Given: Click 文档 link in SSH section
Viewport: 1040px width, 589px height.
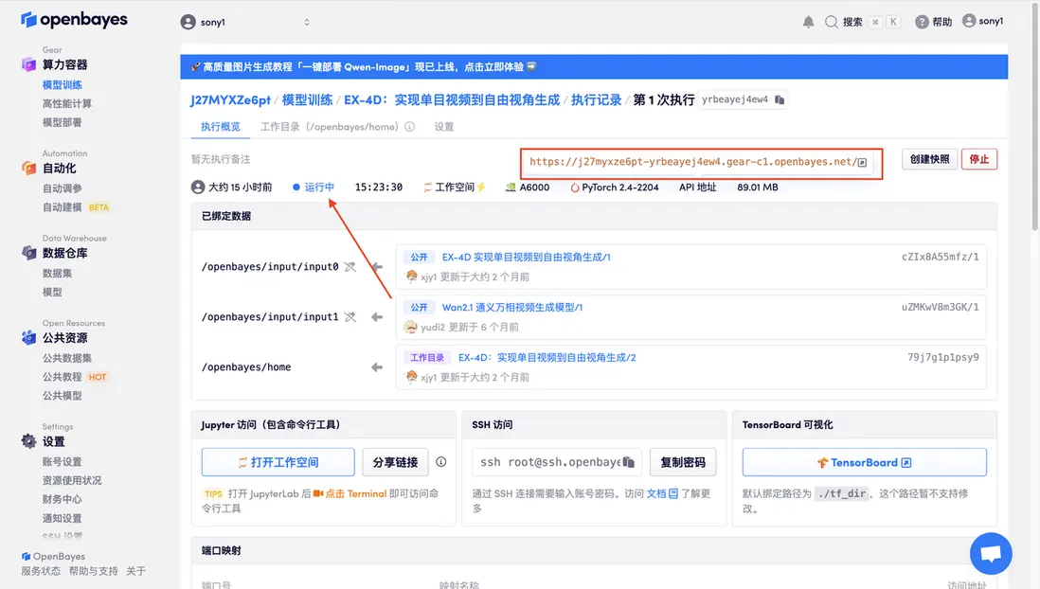Looking at the screenshot, I should [662, 493].
